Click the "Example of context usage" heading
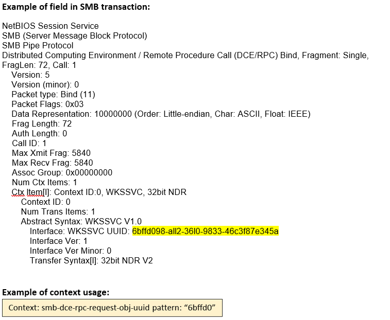This screenshot has width=390, height=320. pyautogui.click(x=56, y=292)
